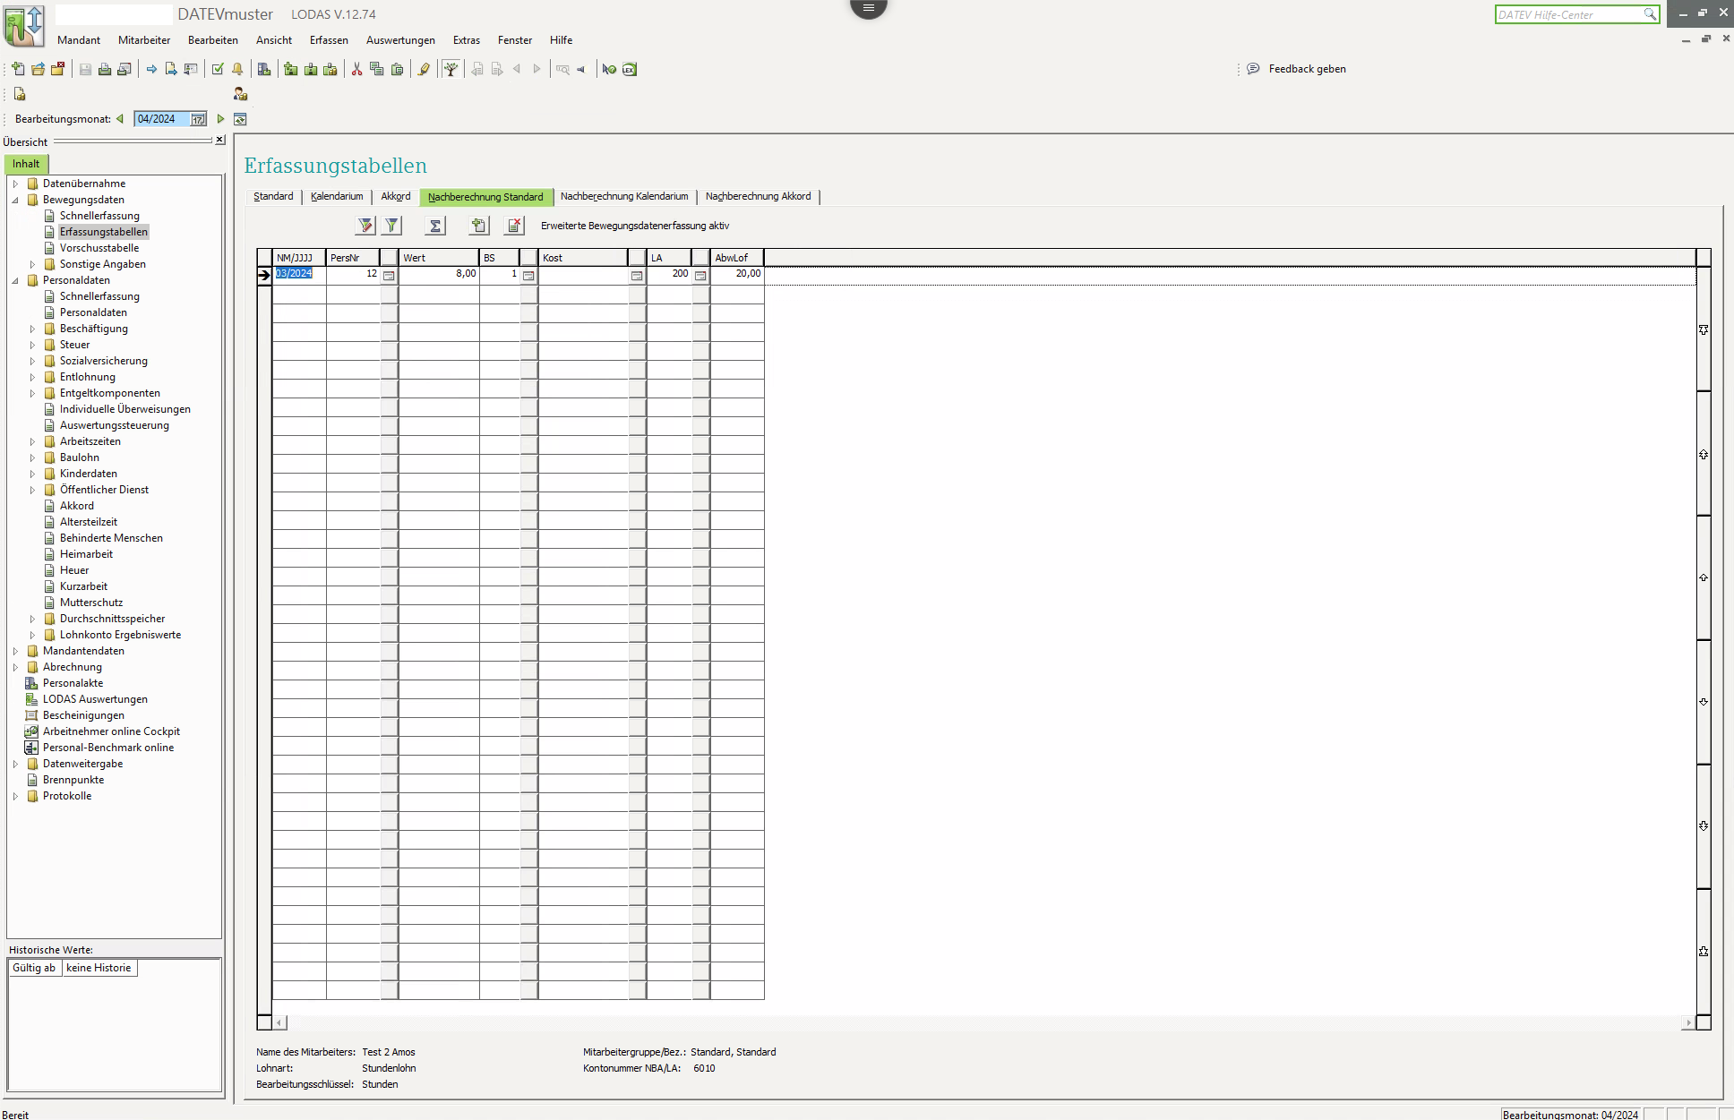Click the insert new row icon above table
The height and width of the screenshot is (1120, 1734).
pyautogui.click(x=479, y=226)
